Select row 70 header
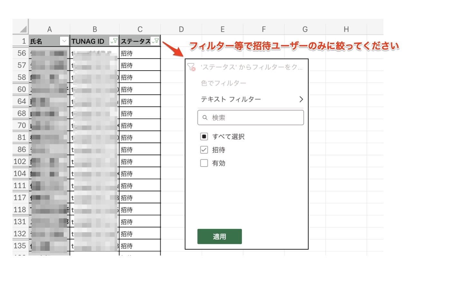 click(x=21, y=125)
